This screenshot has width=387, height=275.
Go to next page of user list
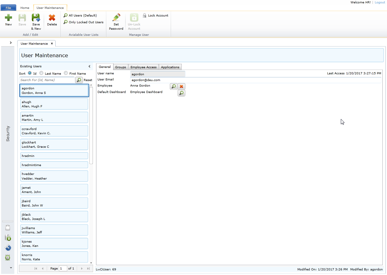pos(82,269)
